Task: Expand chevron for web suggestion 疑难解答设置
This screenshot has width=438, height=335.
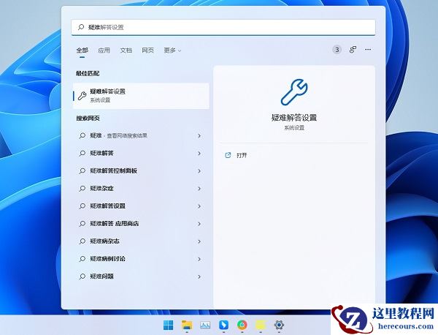Action: coord(199,206)
